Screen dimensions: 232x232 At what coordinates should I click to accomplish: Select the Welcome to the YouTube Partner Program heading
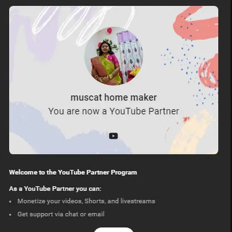tap(73, 172)
